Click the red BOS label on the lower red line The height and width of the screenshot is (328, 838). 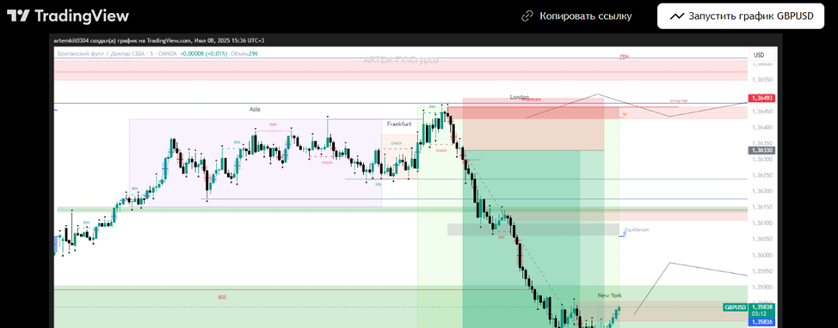coord(222,297)
